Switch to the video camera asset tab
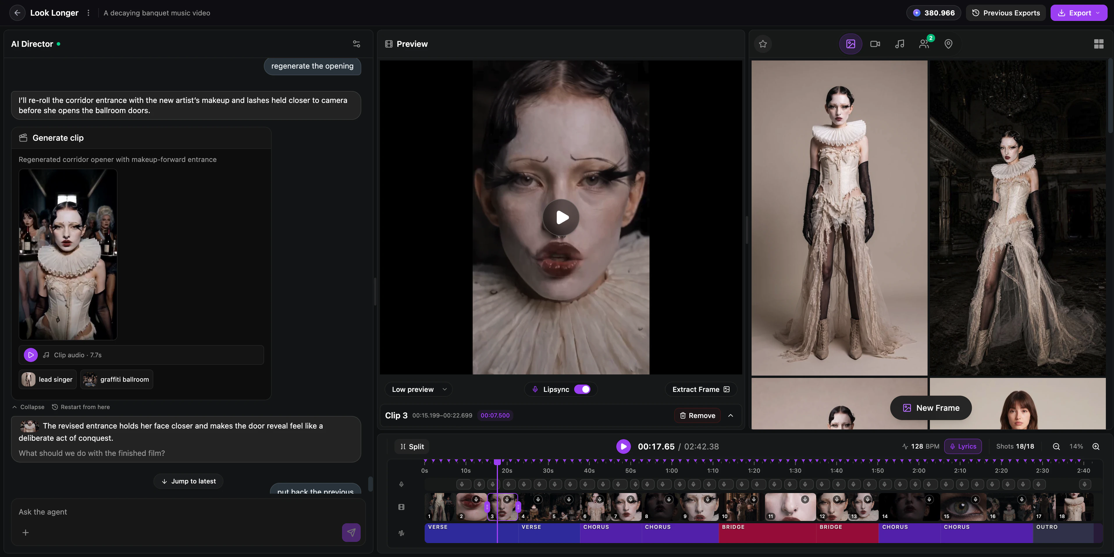The image size is (1114, 557). [x=875, y=44]
